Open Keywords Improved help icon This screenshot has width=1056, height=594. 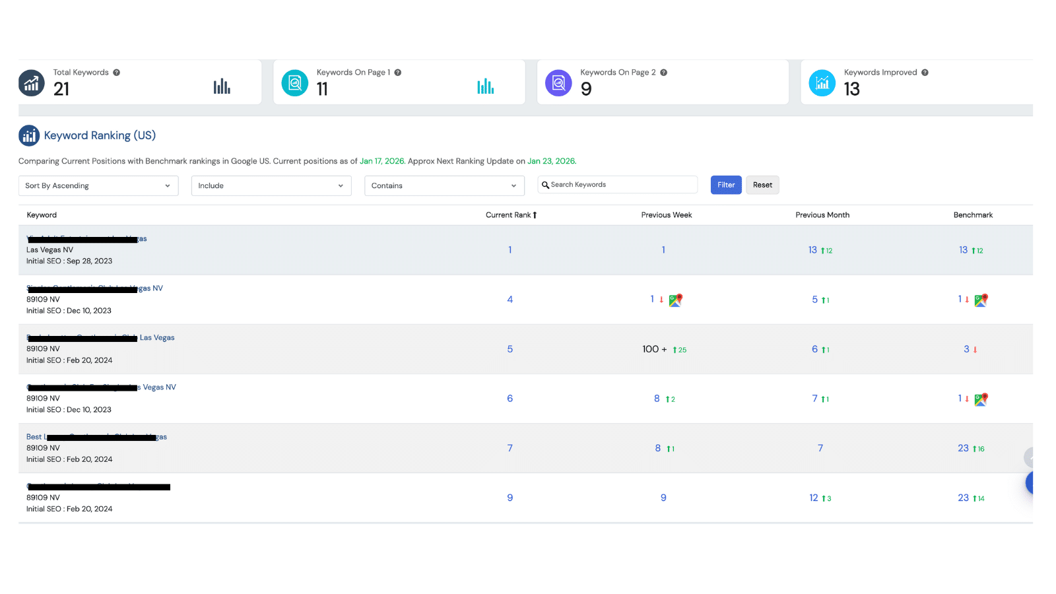click(925, 73)
